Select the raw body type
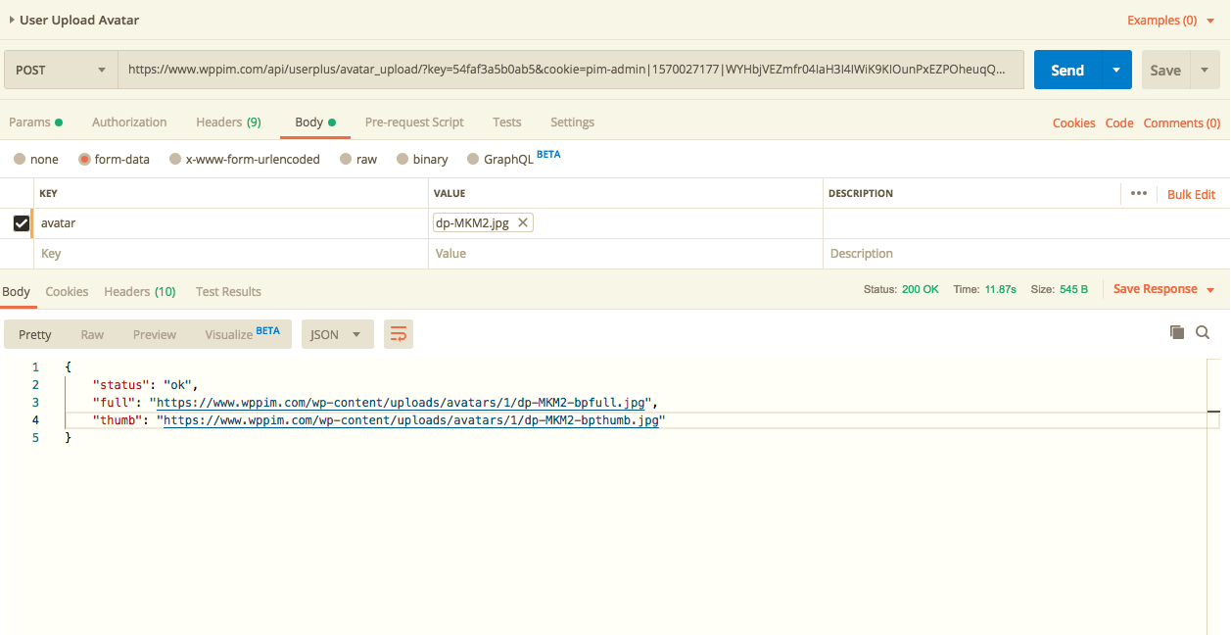1231x635 pixels. [x=360, y=158]
